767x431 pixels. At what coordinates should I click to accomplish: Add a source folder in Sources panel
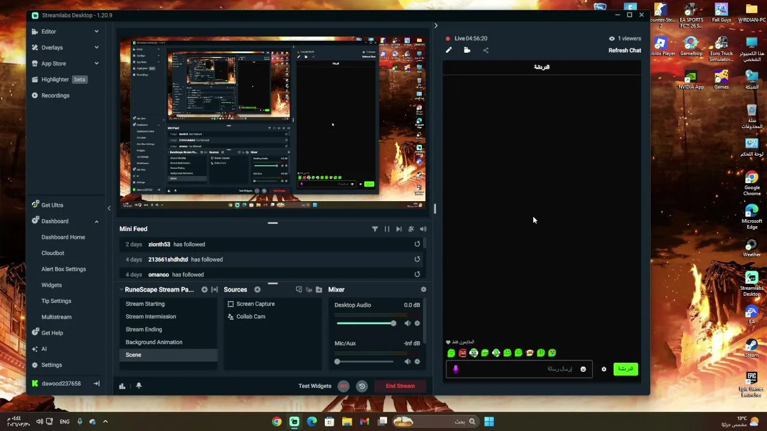tap(319, 289)
